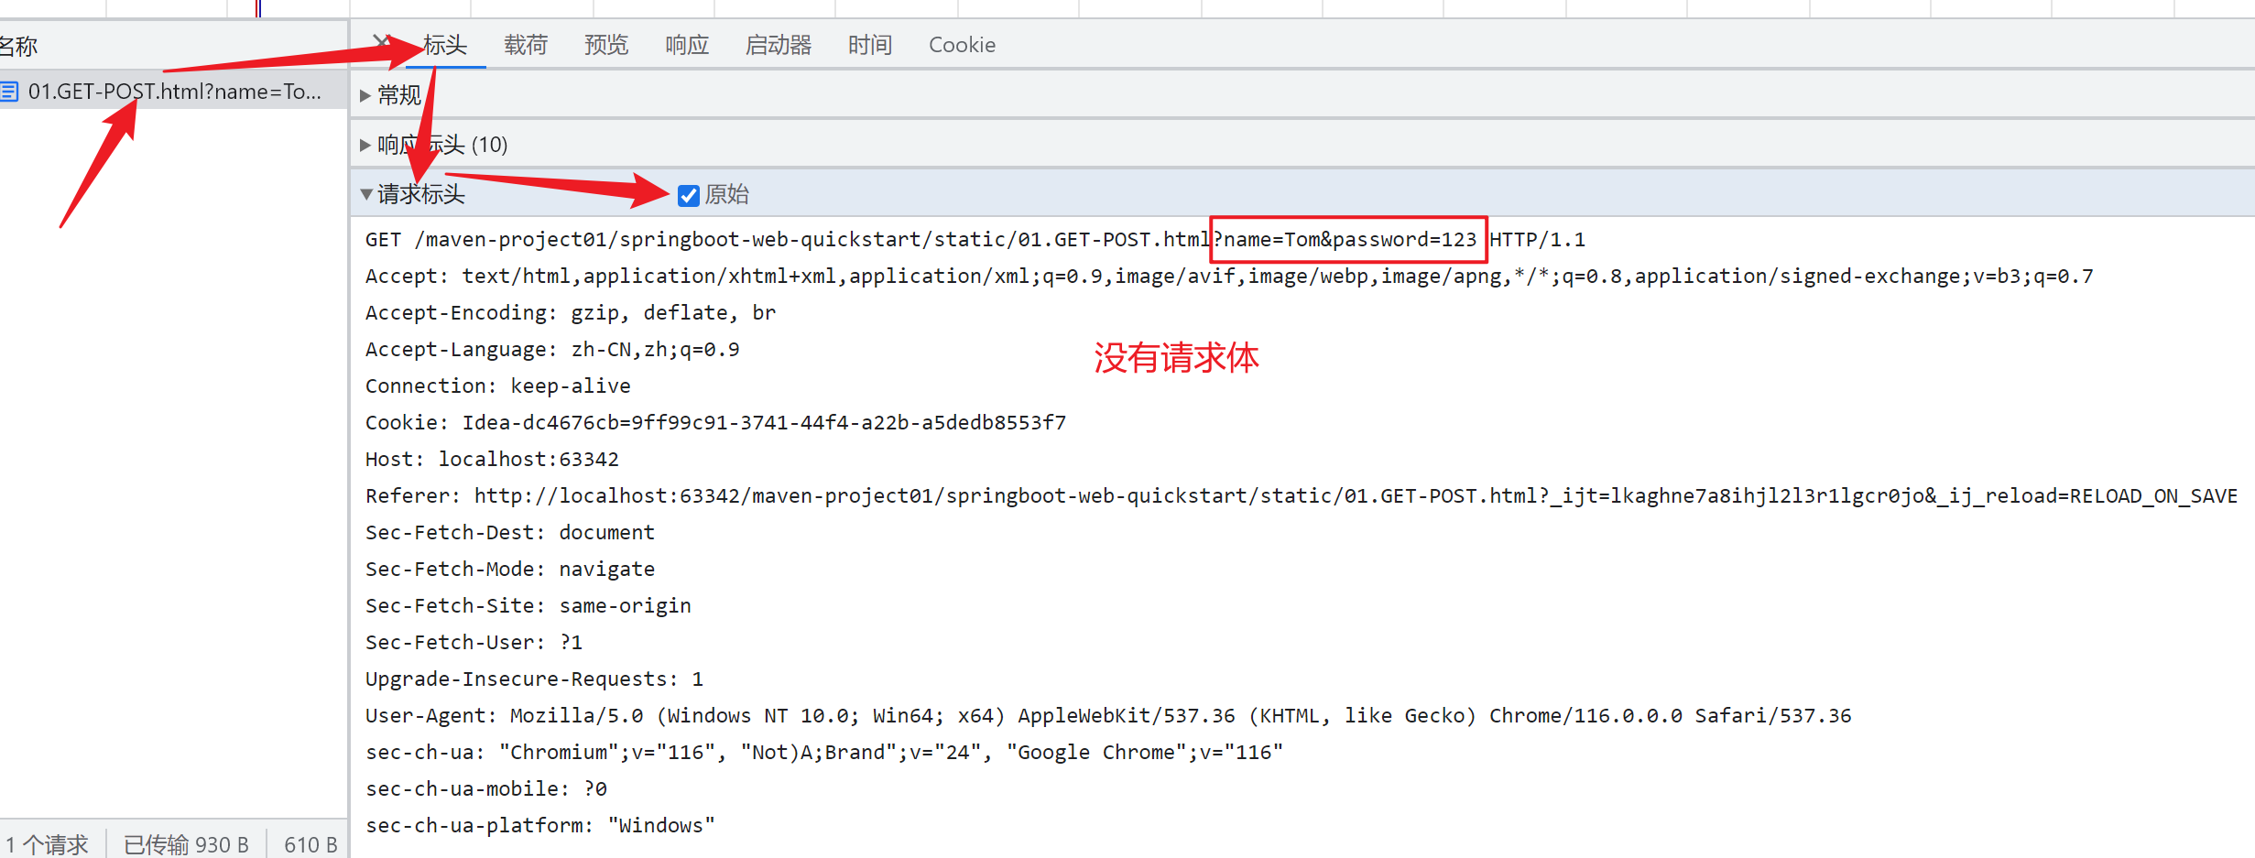Open the 时间 tab
The width and height of the screenshot is (2255, 858).
(x=870, y=44)
